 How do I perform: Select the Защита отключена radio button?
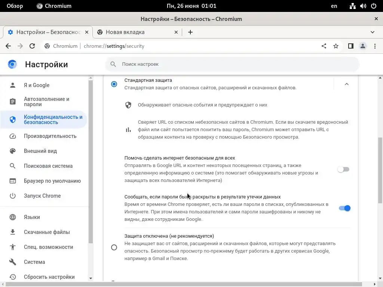pyautogui.click(x=114, y=247)
